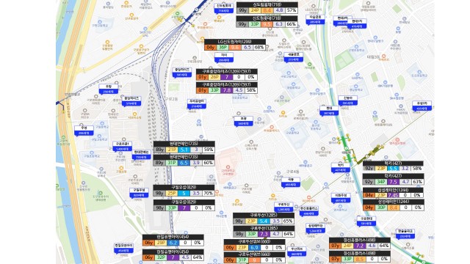Select the 구로두산위브(660) card with 31P
Image resolution: width=470 pixels, height=264 pixels.
(255, 257)
